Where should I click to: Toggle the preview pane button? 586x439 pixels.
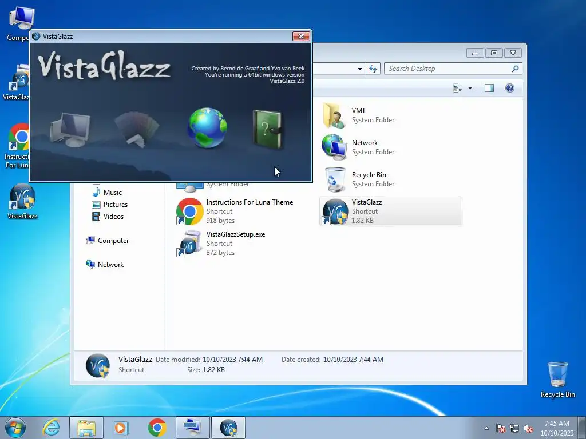(x=489, y=88)
